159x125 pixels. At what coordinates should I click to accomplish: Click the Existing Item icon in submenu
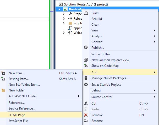click(3, 79)
